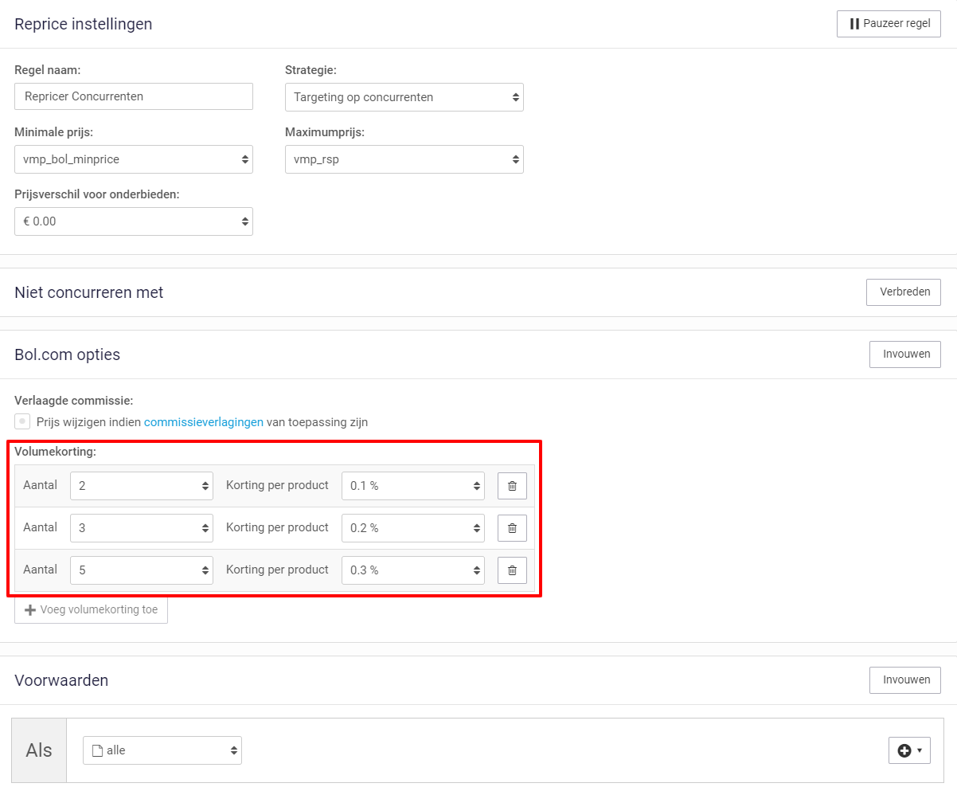
Task: Toggle the Verlaagde commissie checkbox
Action: 22,422
